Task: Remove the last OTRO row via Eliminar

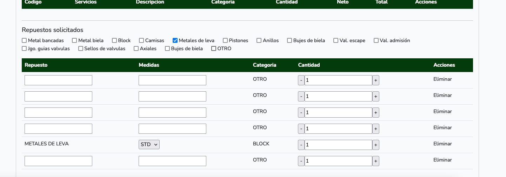Action: click(x=442, y=160)
